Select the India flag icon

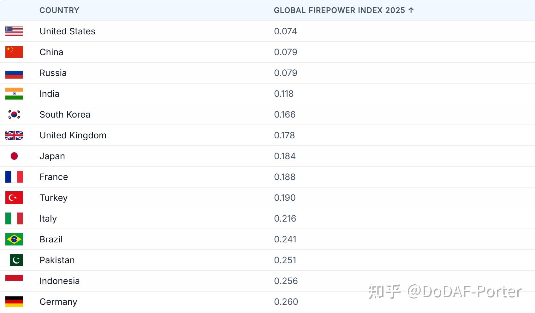click(14, 94)
